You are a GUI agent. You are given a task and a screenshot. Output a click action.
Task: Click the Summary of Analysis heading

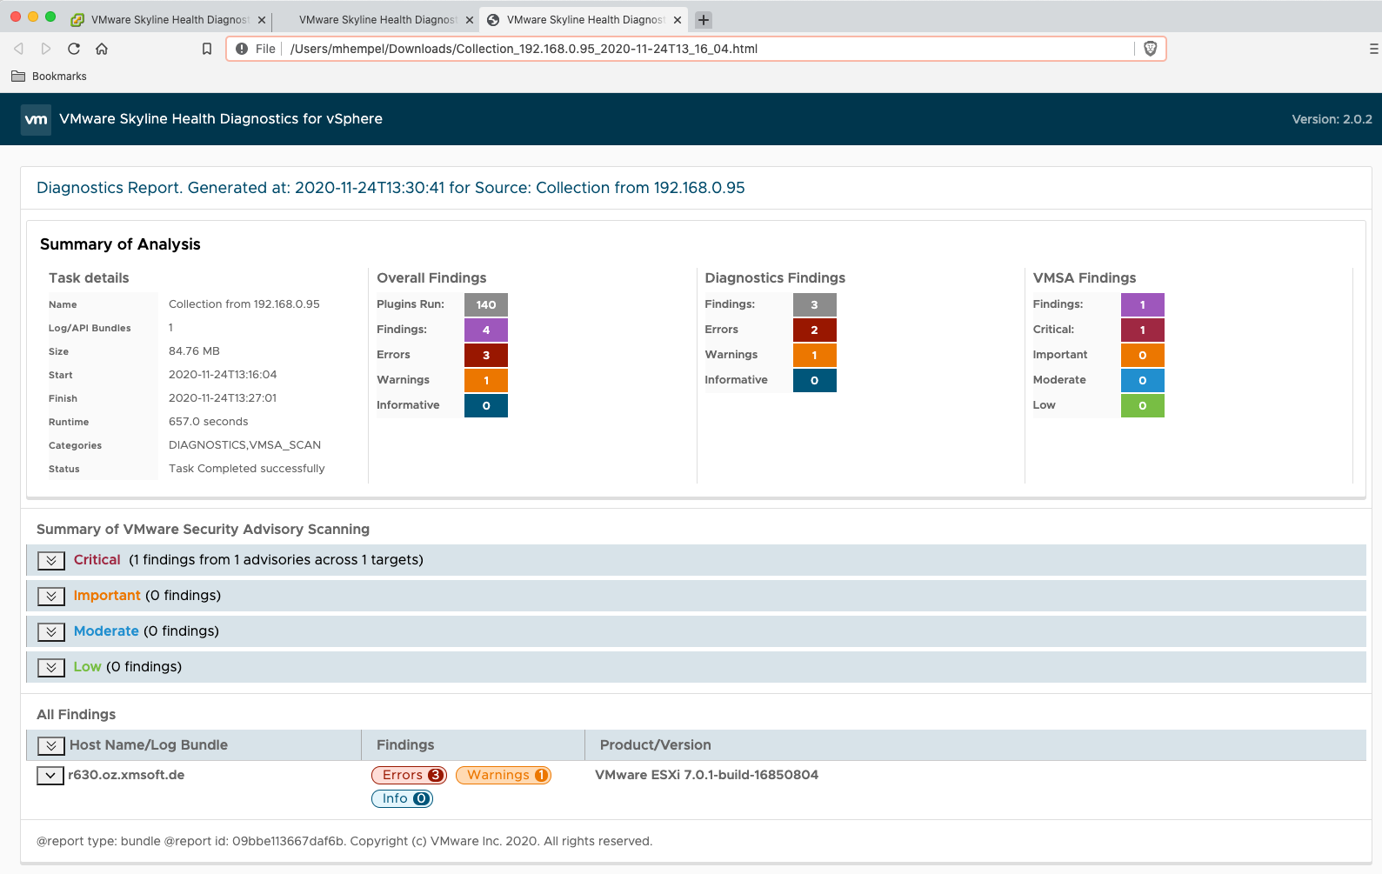[120, 244]
